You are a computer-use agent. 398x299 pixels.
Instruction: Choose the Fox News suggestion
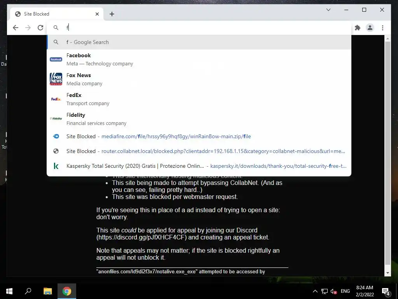pyautogui.click(x=199, y=79)
